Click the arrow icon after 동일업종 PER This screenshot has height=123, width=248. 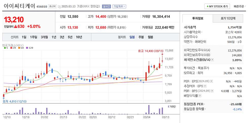[x=204, y=104]
